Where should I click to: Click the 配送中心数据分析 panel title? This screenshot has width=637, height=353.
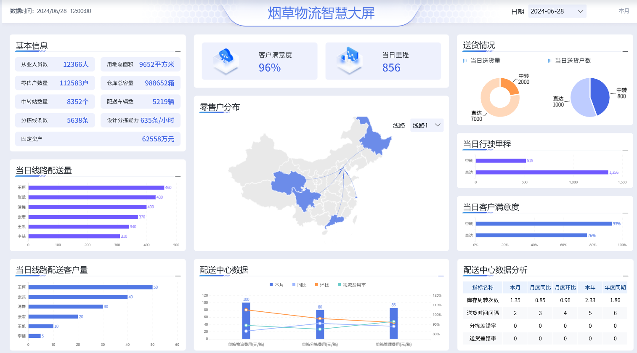click(495, 270)
